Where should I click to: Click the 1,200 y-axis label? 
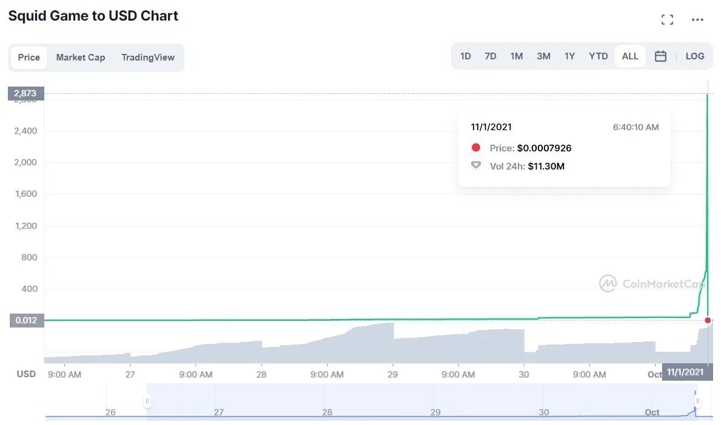pyautogui.click(x=26, y=226)
